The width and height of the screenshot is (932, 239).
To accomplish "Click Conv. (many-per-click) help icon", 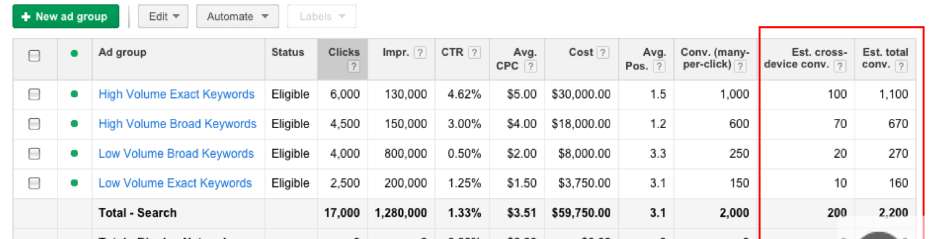I will point(743,67).
